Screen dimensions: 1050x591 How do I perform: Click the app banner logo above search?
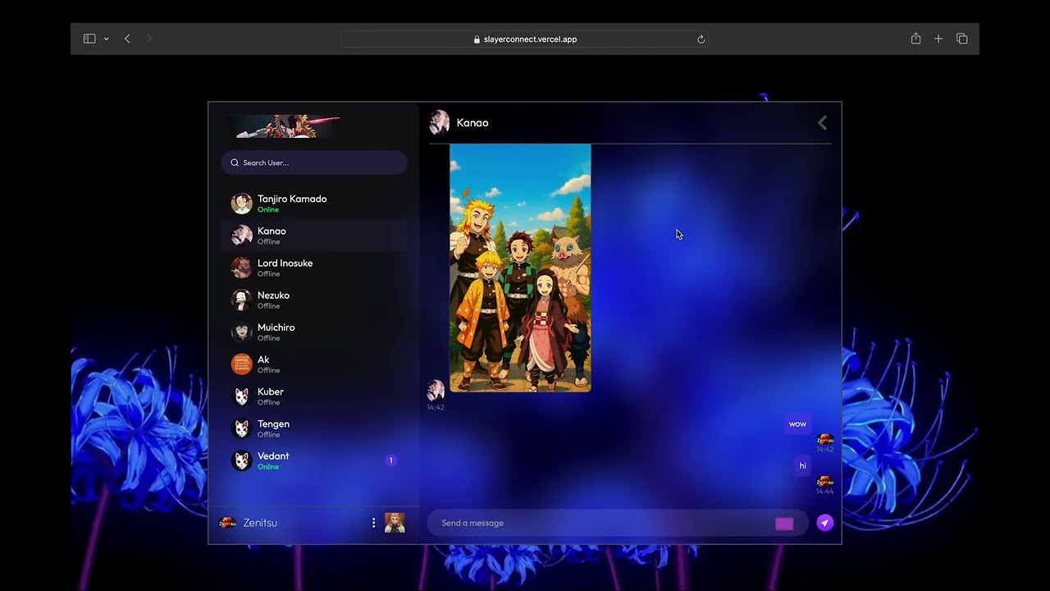(x=283, y=126)
